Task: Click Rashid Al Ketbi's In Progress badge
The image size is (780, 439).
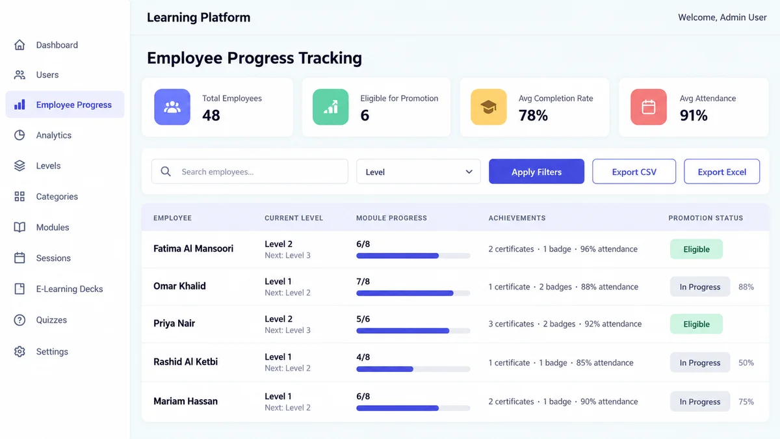Action: click(700, 363)
